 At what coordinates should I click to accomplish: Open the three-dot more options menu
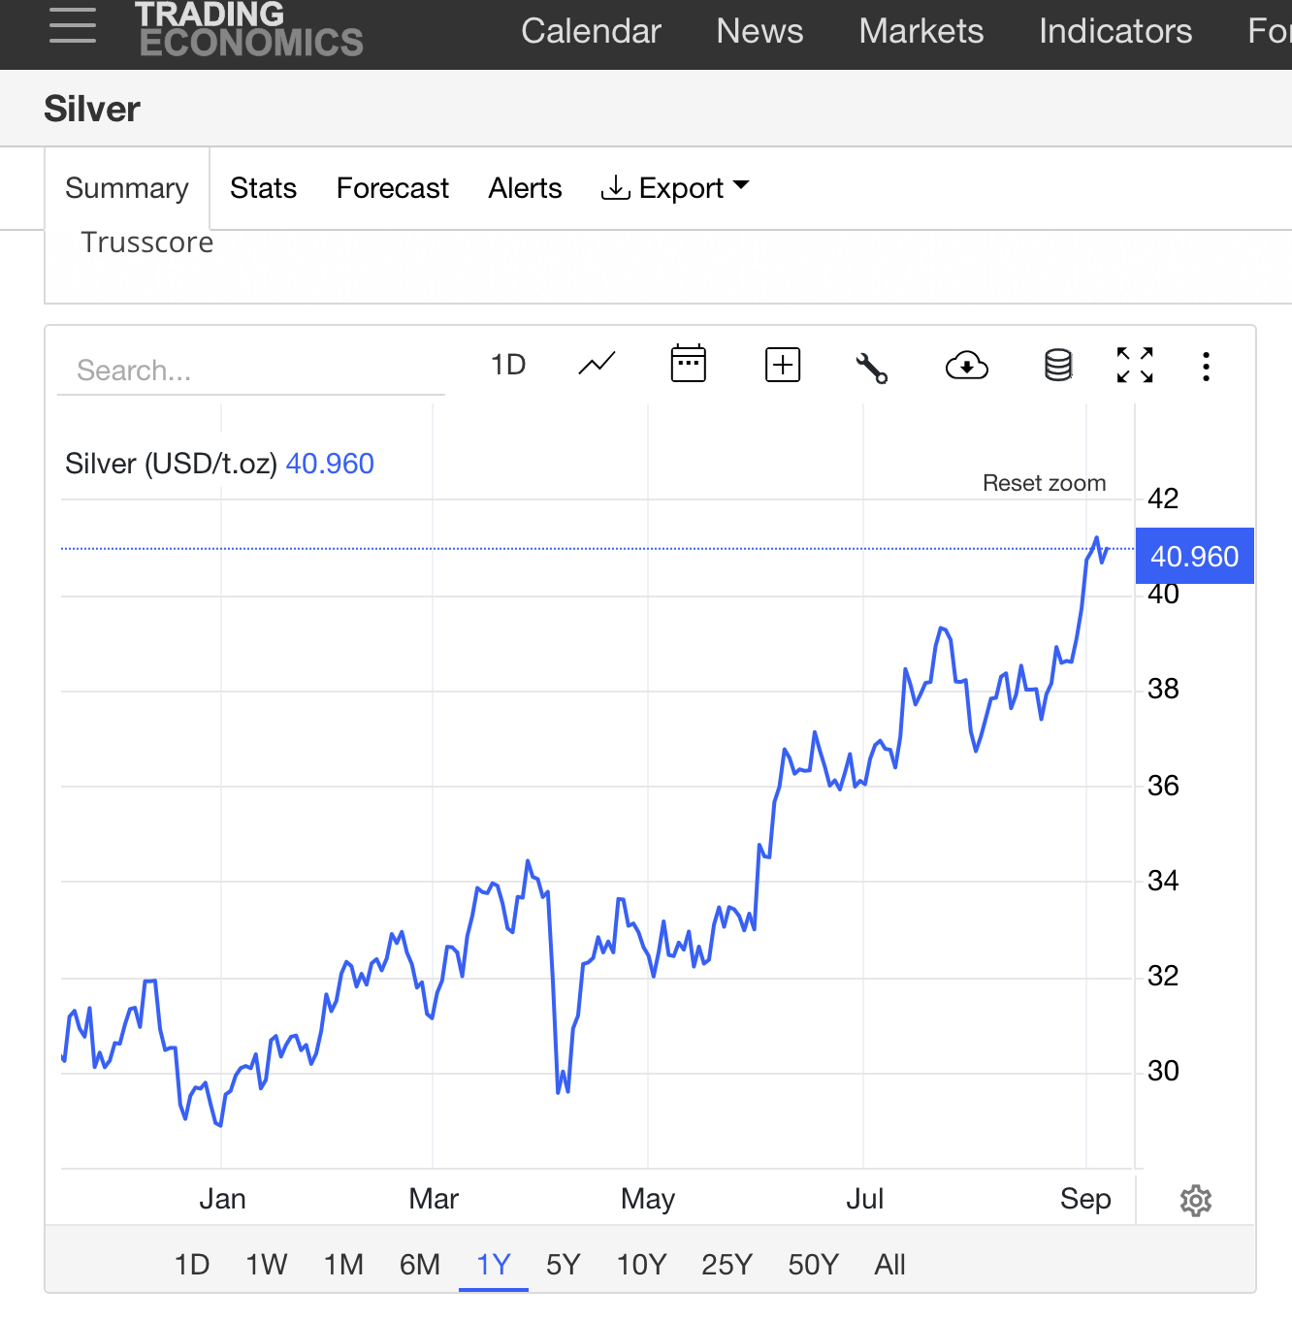click(x=1206, y=367)
